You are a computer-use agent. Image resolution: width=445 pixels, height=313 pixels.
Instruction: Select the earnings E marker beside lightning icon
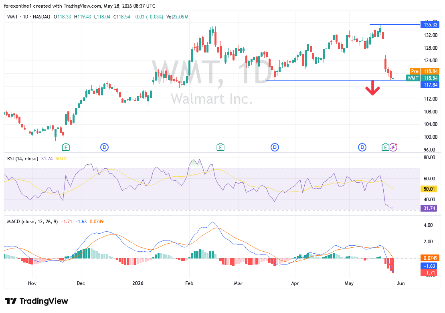[x=385, y=147]
